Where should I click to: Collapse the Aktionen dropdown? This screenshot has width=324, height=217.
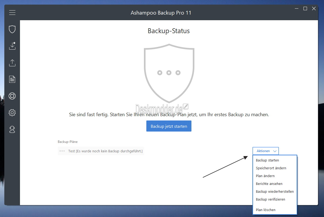coord(266,151)
